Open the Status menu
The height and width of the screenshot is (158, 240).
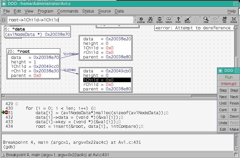pyautogui.click(x=88, y=11)
